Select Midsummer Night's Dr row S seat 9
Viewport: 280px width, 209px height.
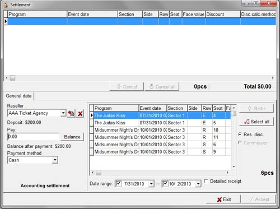pos(162,152)
